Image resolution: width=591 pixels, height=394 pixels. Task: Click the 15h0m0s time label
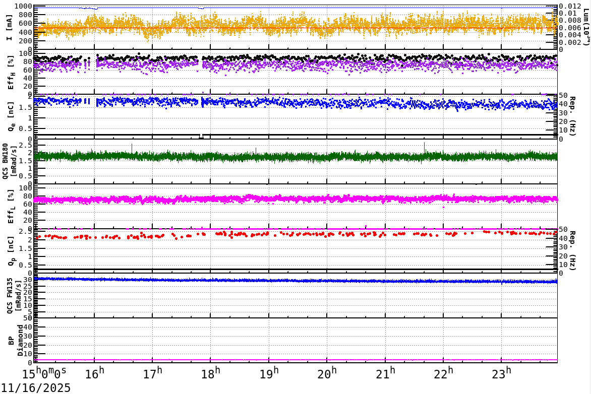click(44, 373)
